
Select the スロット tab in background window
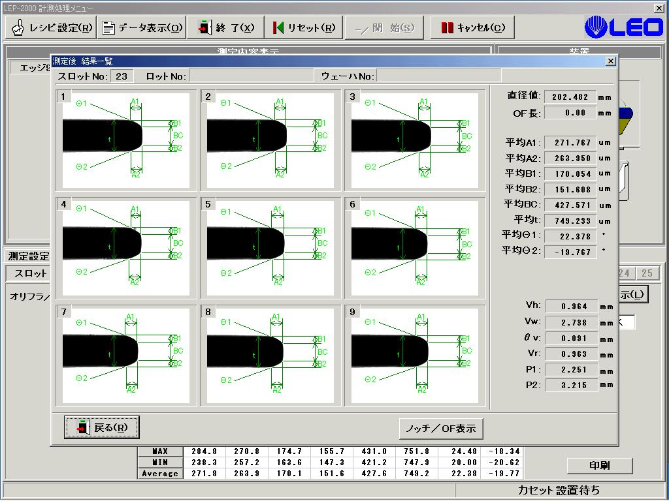click(28, 273)
